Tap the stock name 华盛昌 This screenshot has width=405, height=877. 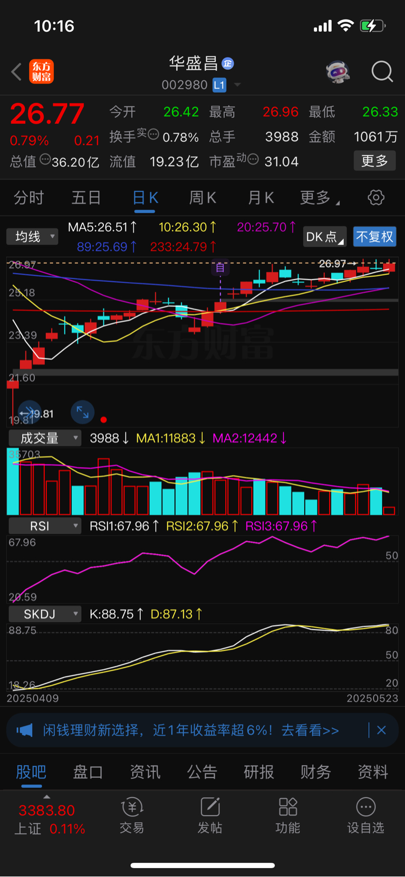click(194, 64)
